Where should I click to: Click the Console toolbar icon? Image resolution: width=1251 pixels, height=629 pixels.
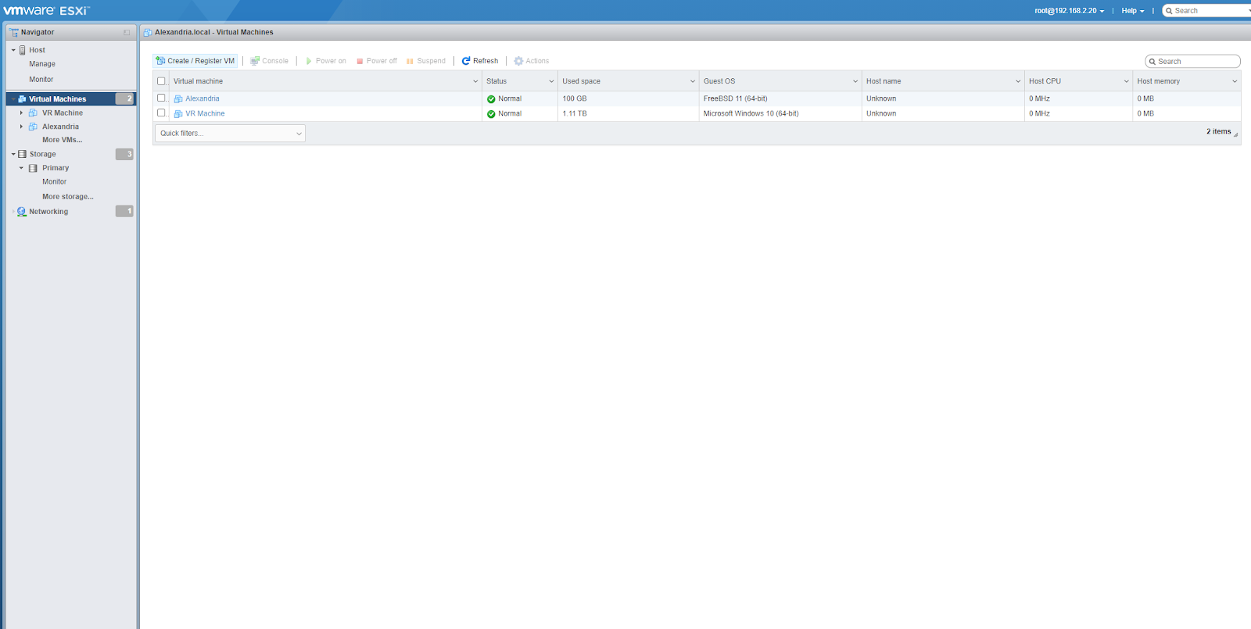pos(255,61)
